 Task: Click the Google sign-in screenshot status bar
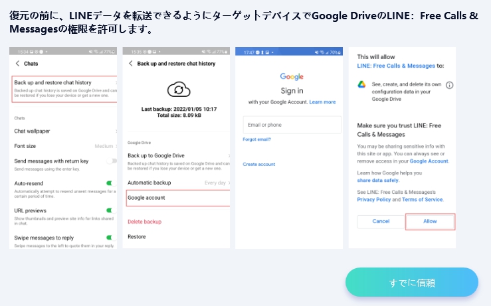tap(289, 52)
